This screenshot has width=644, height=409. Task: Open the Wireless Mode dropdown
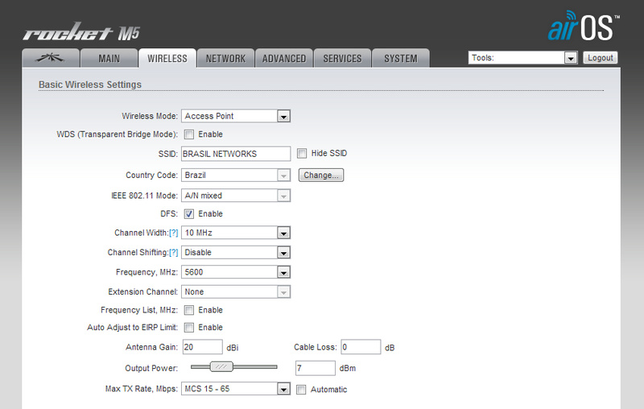(x=236, y=116)
